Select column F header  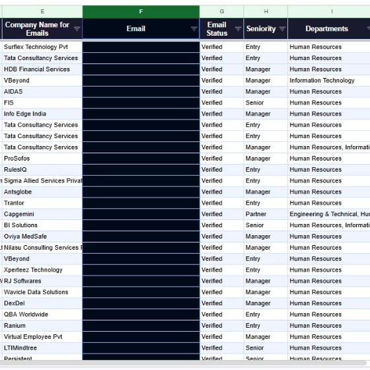(141, 12)
